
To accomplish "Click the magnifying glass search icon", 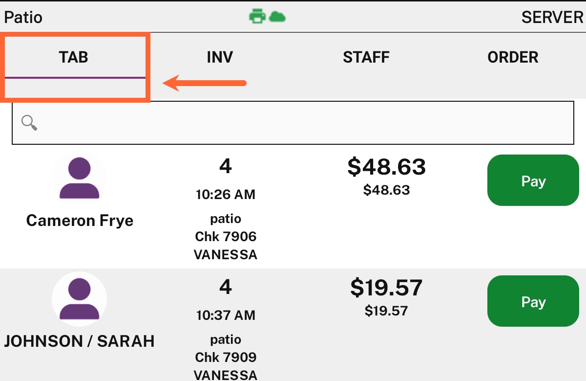I will click(x=29, y=123).
